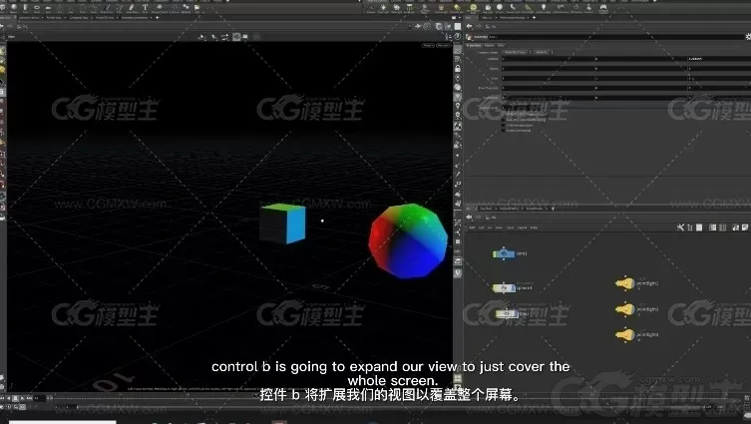751x424 pixels.
Task: Click the highlighted gear icon in viewport top toolbar
Action: pos(236,36)
